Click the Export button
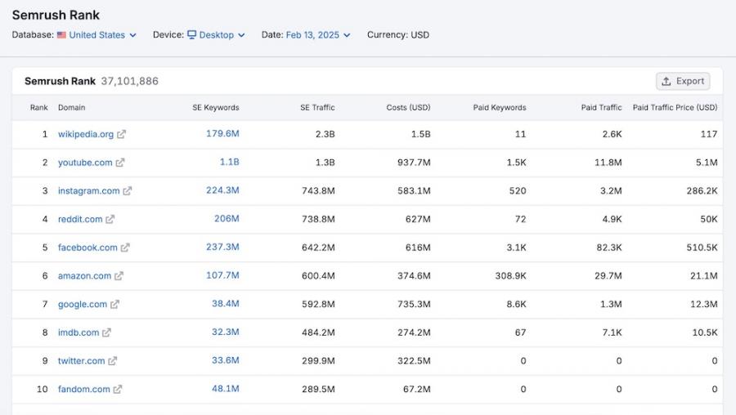The height and width of the screenshot is (415, 736). 683,81
